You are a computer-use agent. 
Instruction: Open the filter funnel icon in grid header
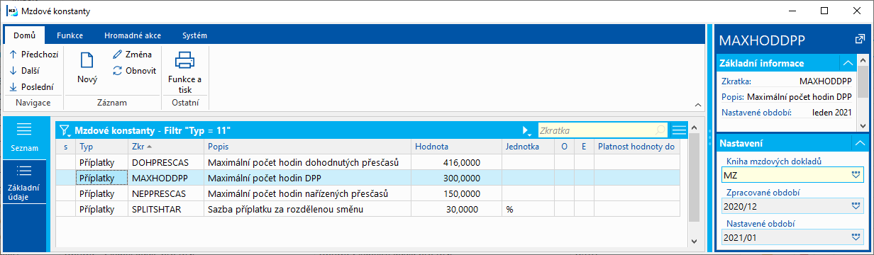[x=65, y=130]
